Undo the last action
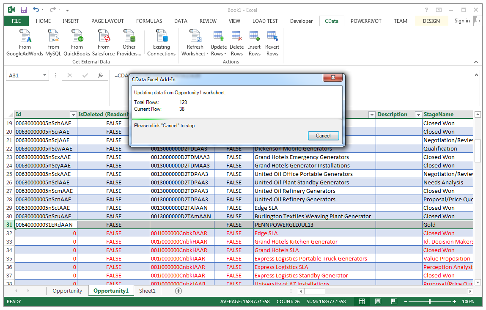Image resolution: width=486 pixels, height=310 pixels. coord(36,10)
